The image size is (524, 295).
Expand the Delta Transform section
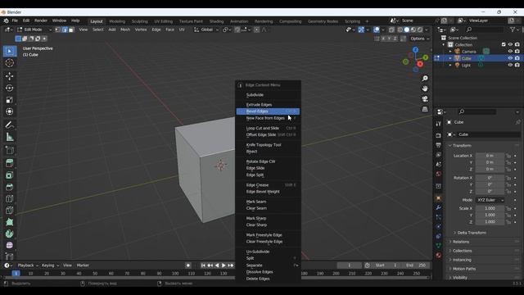pyautogui.click(x=472, y=233)
